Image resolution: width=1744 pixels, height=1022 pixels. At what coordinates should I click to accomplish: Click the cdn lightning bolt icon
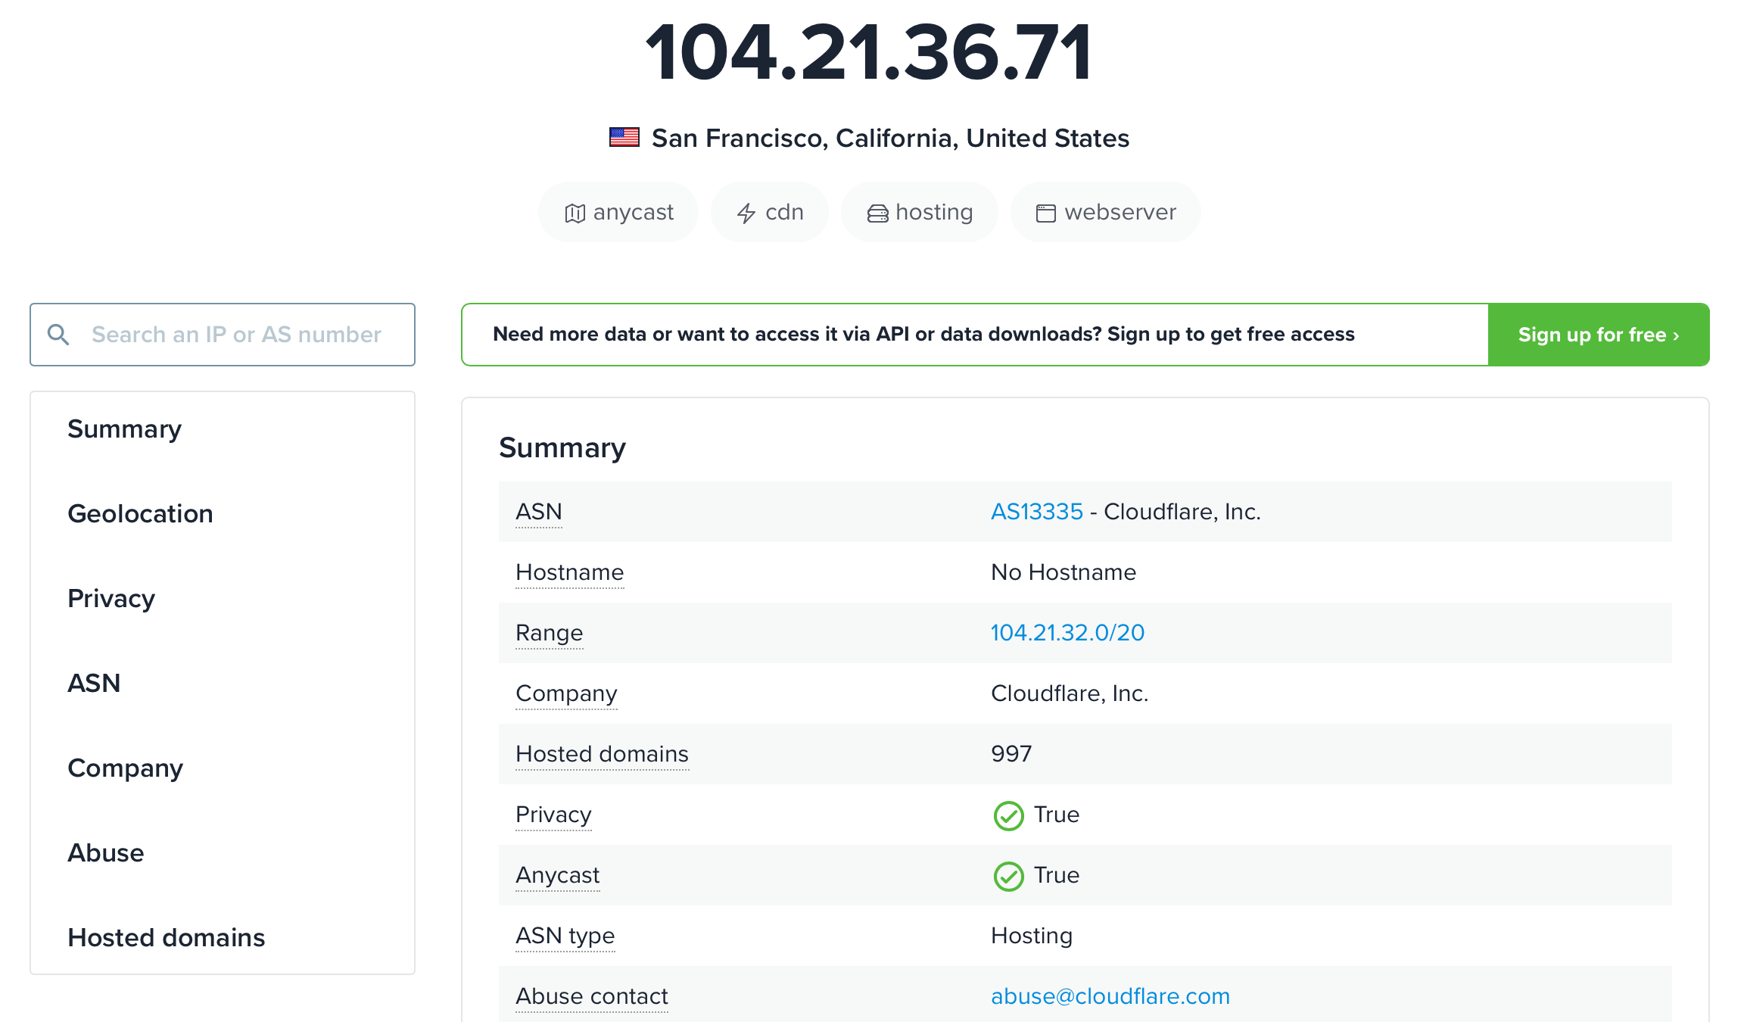click(746, 213)
